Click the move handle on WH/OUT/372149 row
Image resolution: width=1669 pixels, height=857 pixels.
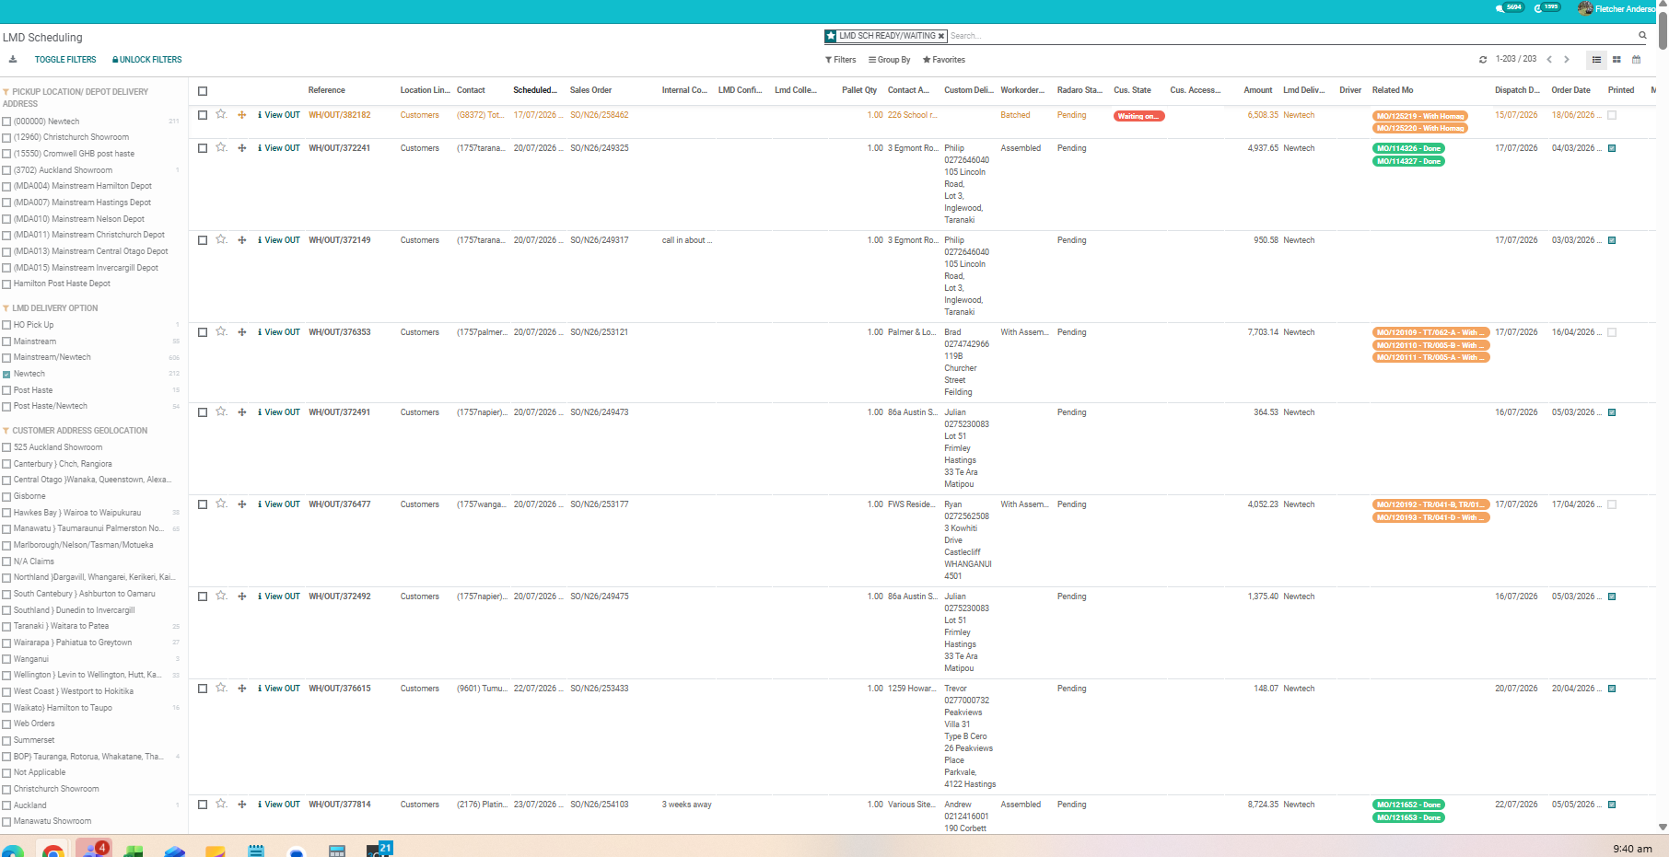point(241,240)
